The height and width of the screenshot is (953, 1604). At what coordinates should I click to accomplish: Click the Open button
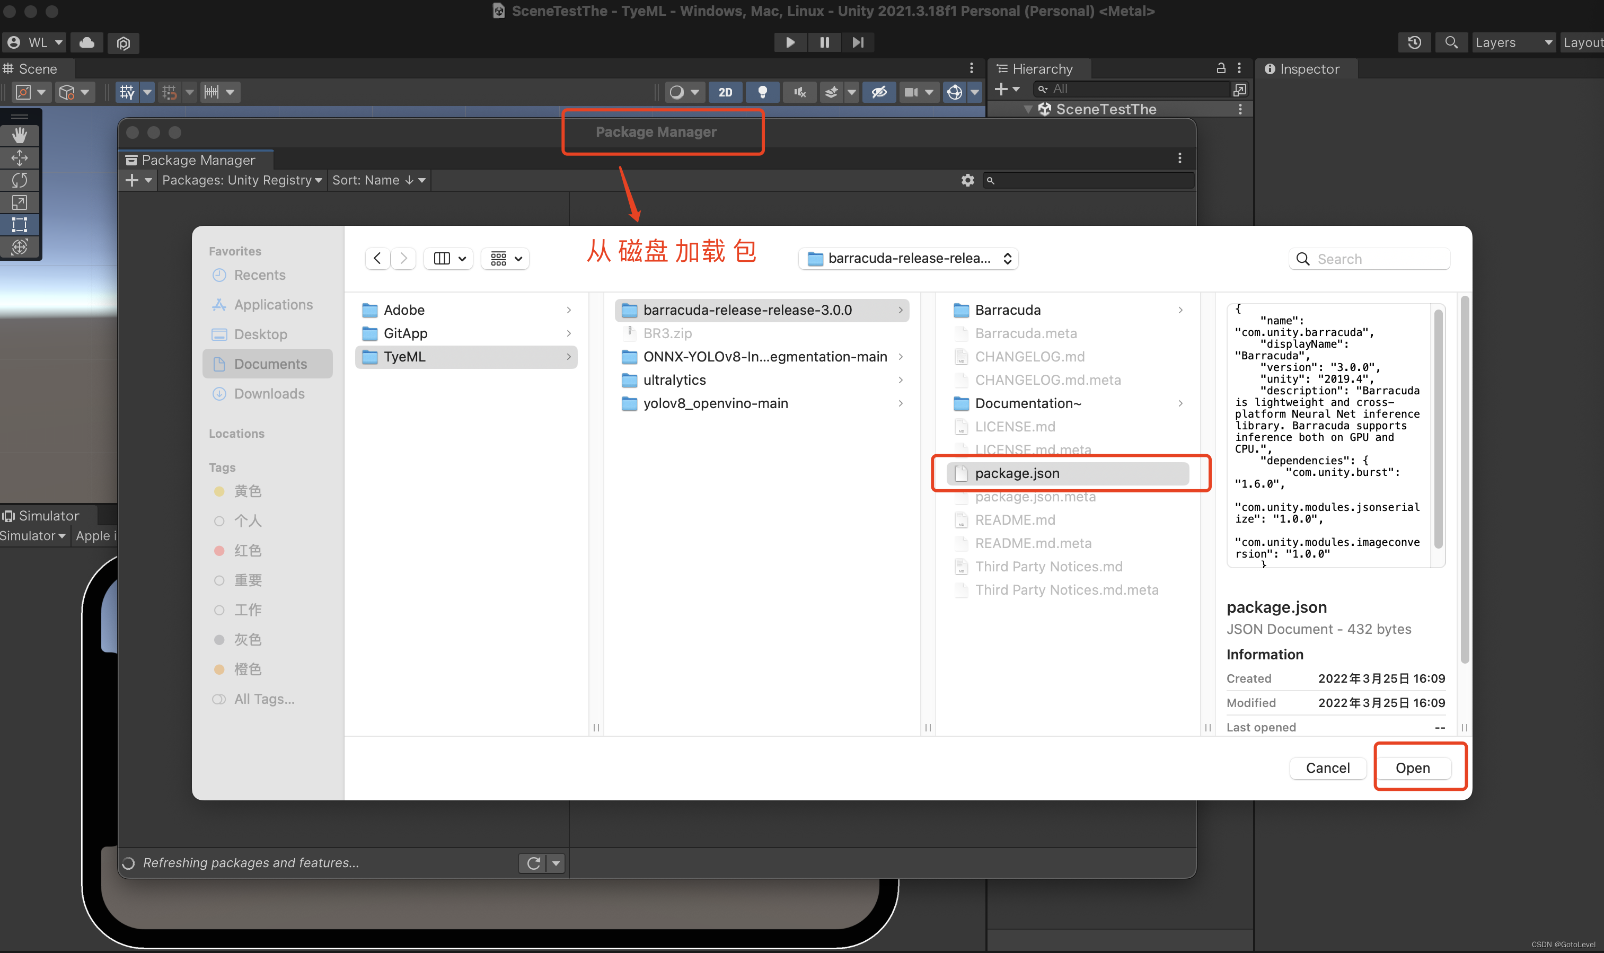point(1412,768)
